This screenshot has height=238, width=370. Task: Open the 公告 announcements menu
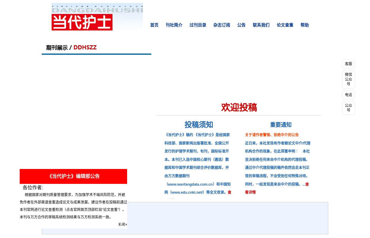(241, 25)
